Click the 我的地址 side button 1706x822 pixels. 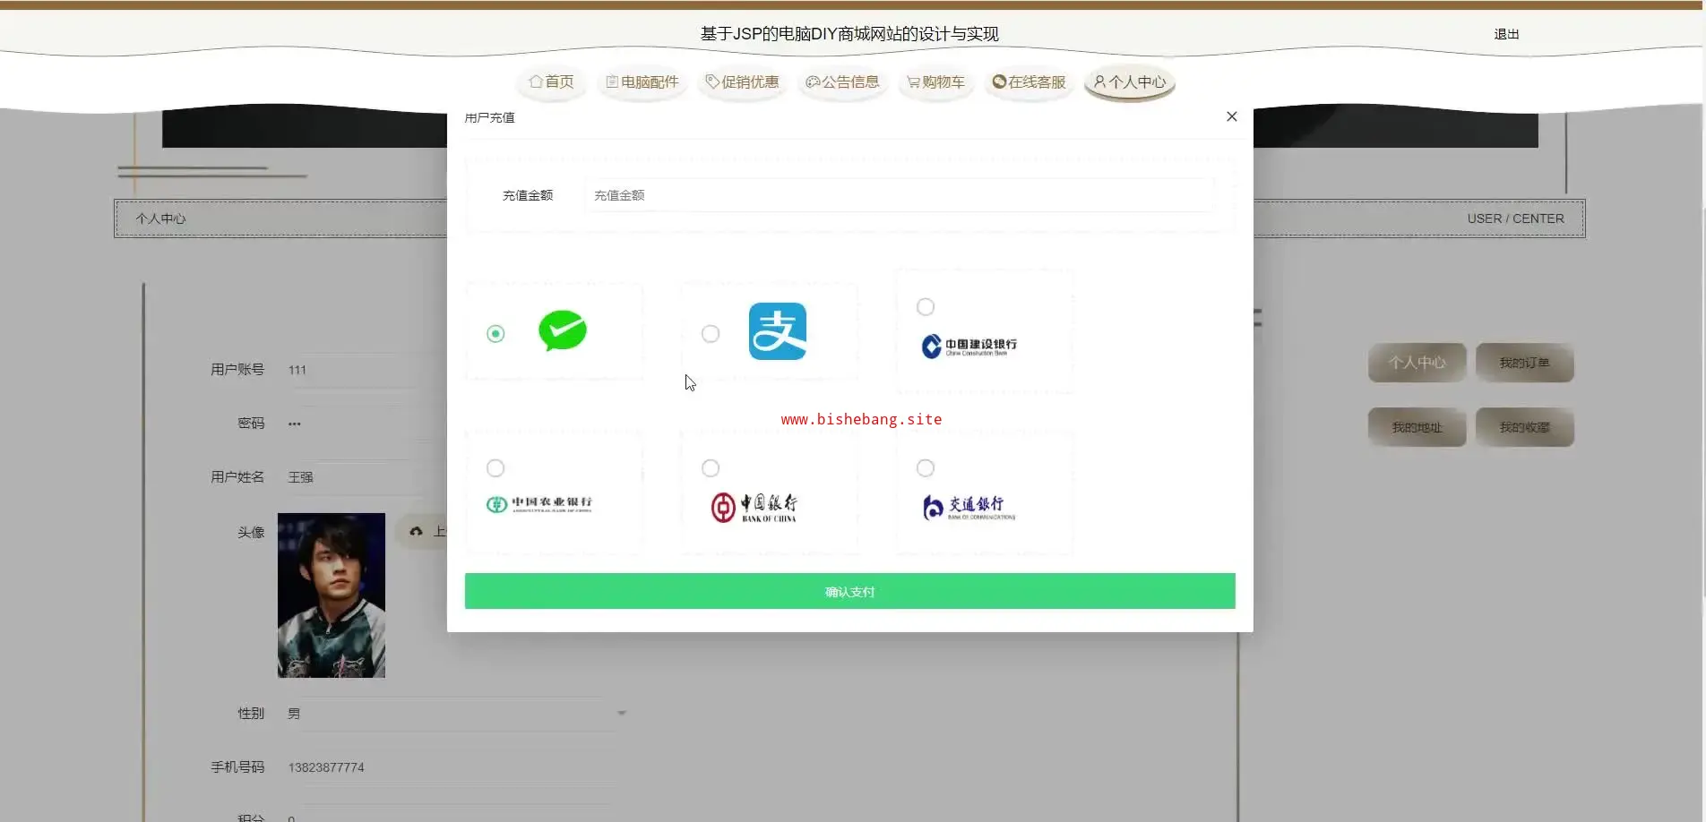coord(1417,427)
